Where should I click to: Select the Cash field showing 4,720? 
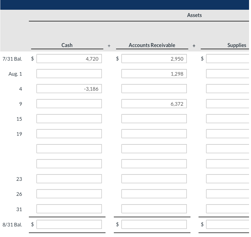pos(69,58)
